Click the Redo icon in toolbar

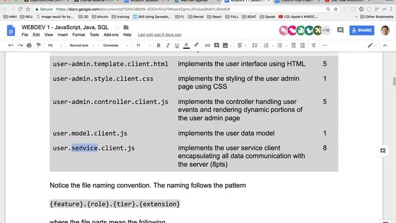pos(20,45)
